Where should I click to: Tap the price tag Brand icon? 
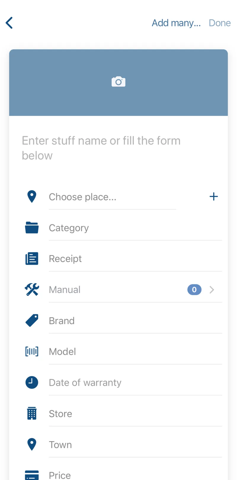(32, 321)
